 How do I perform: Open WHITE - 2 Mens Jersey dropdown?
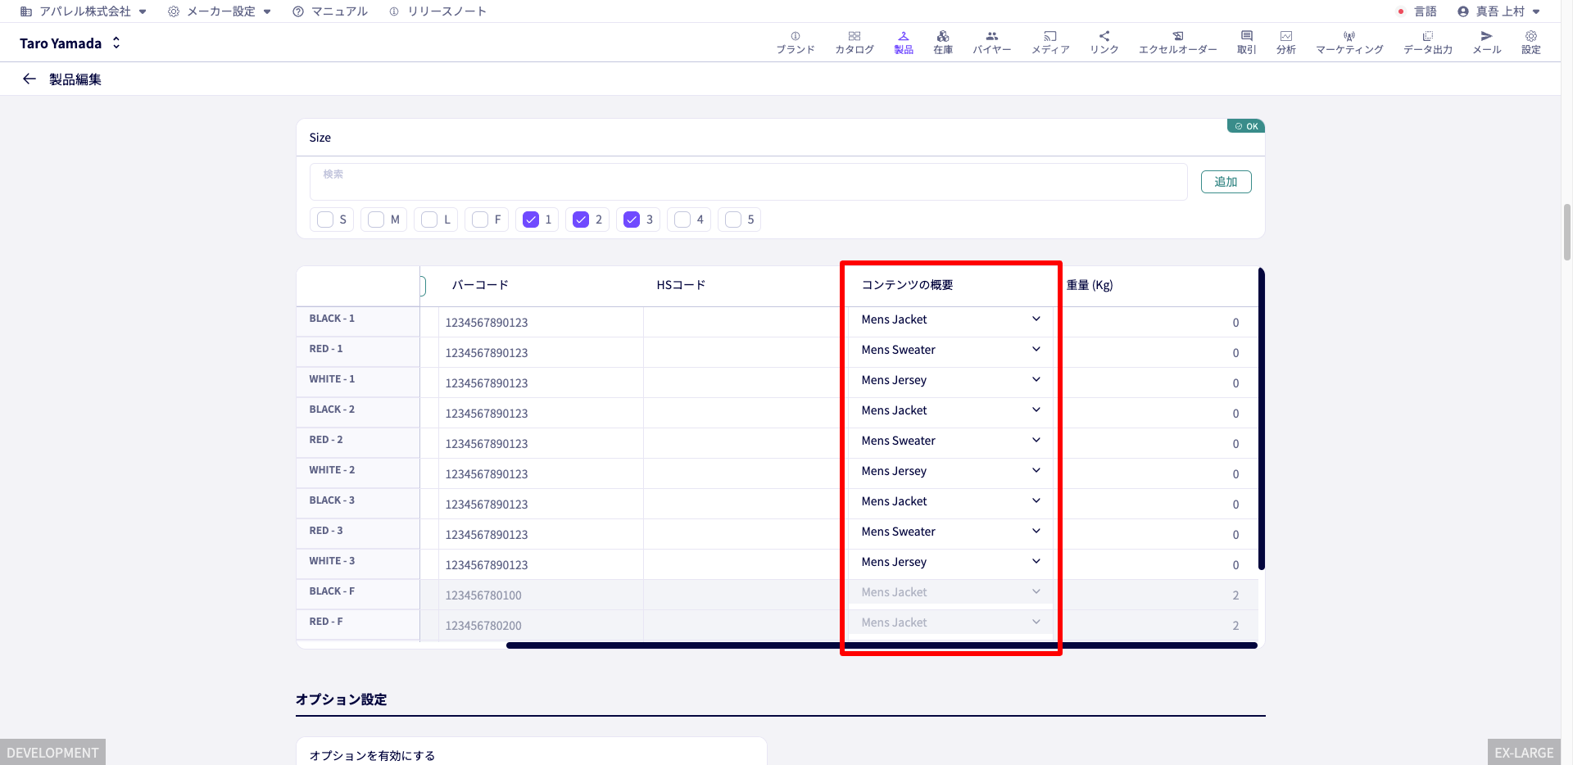[x=950, y=471]
